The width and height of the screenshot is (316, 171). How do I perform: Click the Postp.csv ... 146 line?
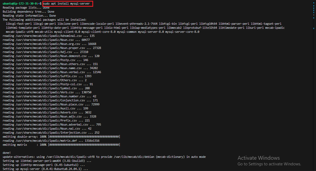click(45, 60)
